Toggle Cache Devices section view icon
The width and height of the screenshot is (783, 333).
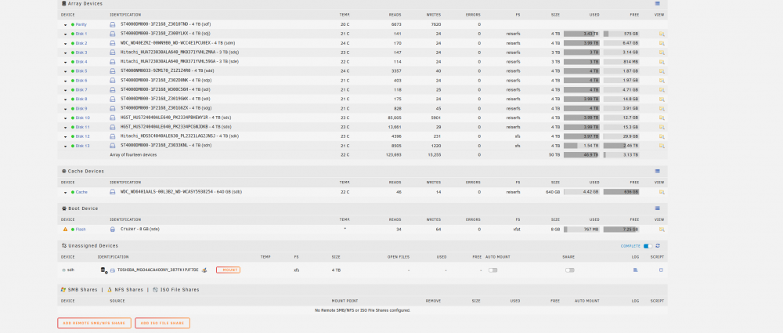click(657, 171)
